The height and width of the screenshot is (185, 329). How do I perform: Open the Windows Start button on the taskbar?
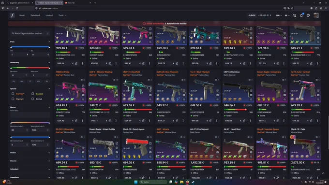pos(136,182)
